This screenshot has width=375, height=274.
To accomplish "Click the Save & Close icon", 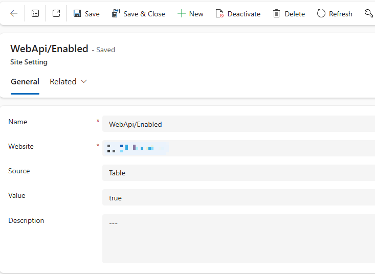I will (116, 14).
